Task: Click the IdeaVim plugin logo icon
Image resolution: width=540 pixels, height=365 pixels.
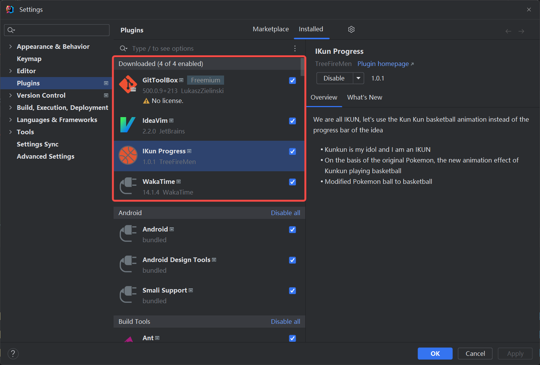Action: pyautogui.click(x=128, y=125)
